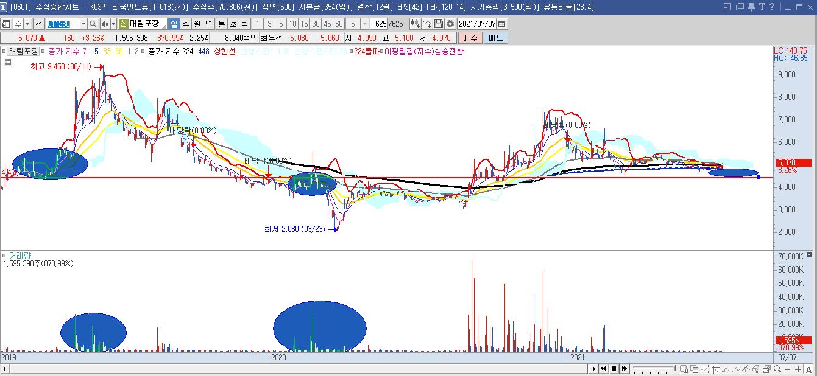Click the stock search magnifier icon
Image resolution: width=817 pixels, height=376 pixels.
click(x=93, y=24)
